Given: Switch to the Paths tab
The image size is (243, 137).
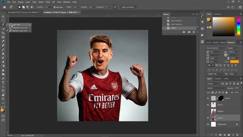Looking at the screenshot, I should pyautogui.click(x=226, y=79).
